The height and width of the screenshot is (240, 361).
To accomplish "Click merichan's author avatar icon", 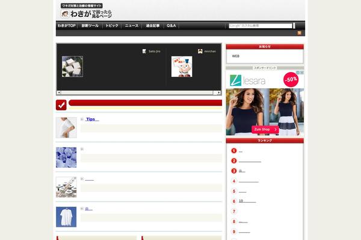I will (x=200, y=51).
